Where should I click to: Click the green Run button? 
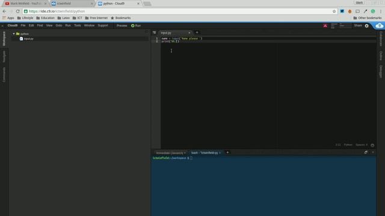136,25
